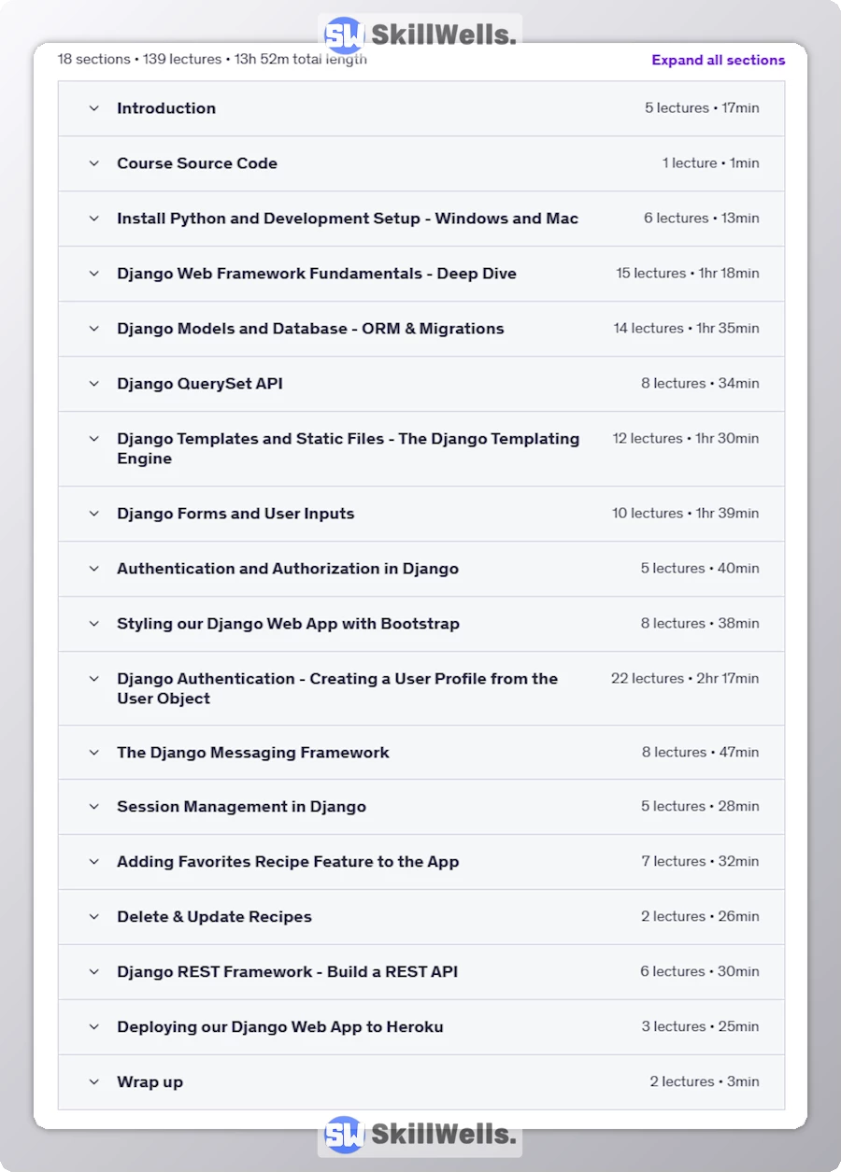Select The Django Messaging Framework title
The width and height of the screenshot is (841, 1172).
(x=253, y=753)
